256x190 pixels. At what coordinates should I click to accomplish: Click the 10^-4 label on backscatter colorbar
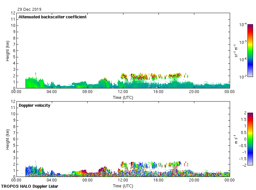243,25
